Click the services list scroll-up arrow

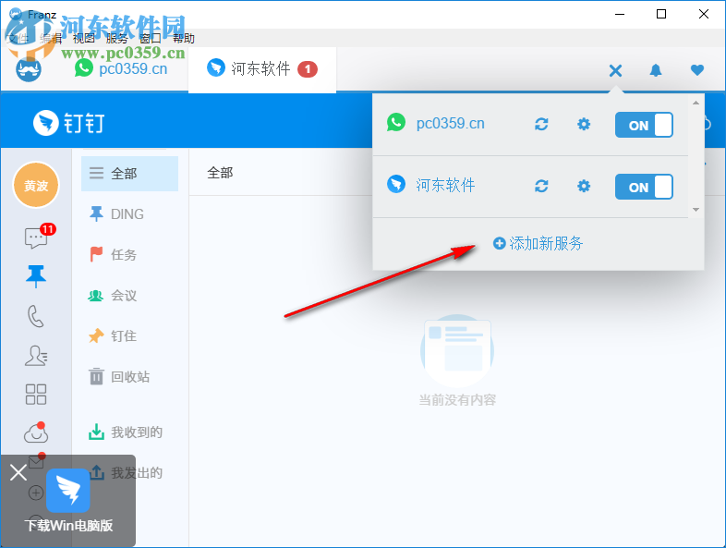696,103
